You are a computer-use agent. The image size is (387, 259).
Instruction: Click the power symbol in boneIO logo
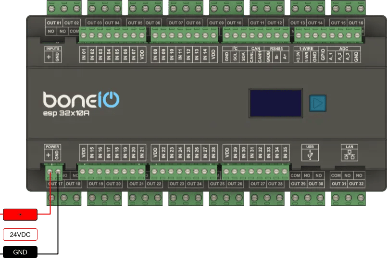pos(112,99)
